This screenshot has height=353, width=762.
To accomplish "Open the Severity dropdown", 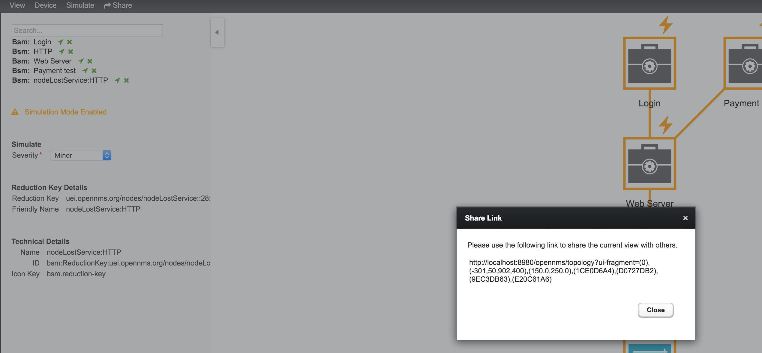I will pyautogui.click(x=81, y=155).
